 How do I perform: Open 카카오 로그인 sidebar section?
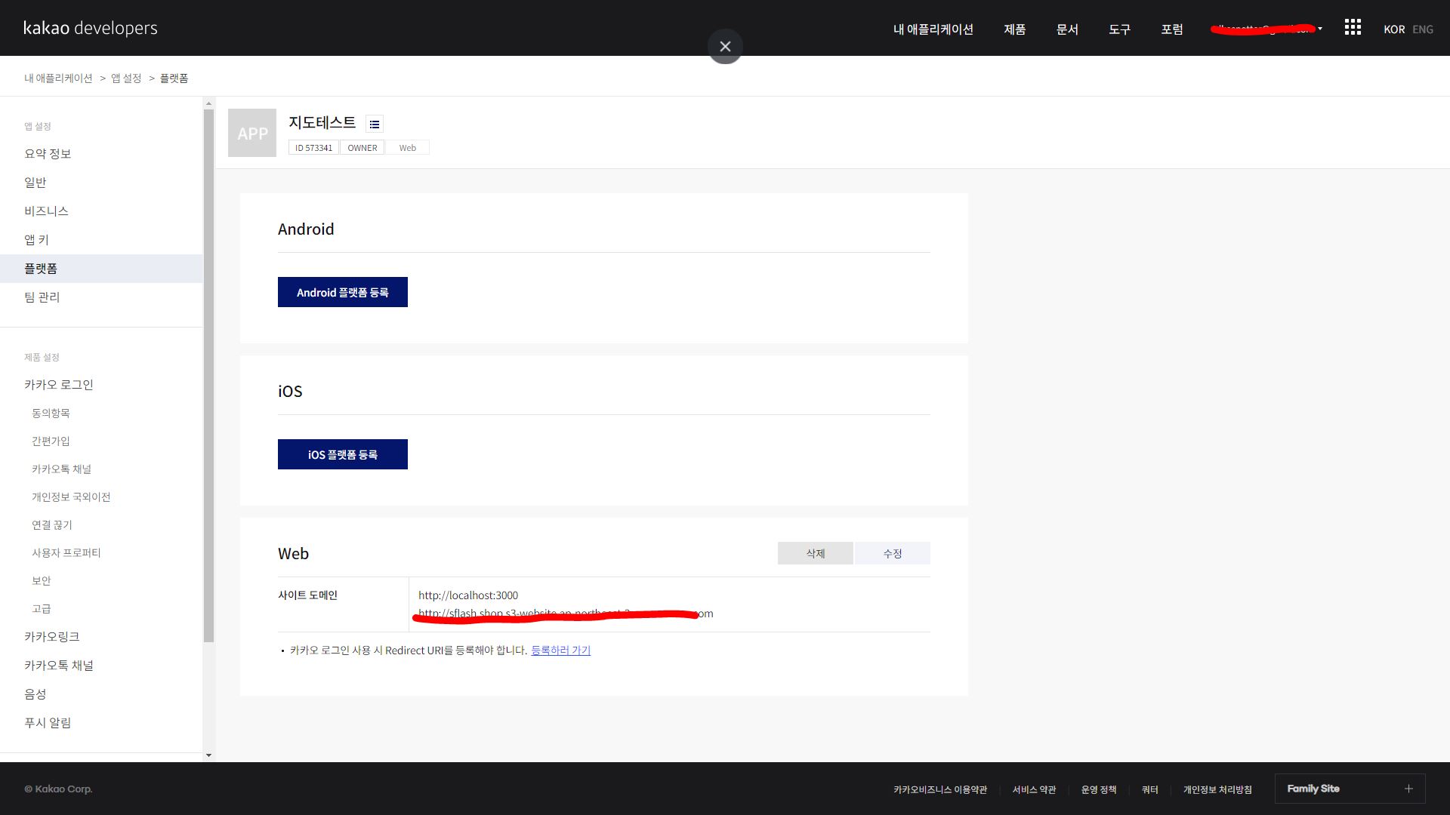(59, 385)
